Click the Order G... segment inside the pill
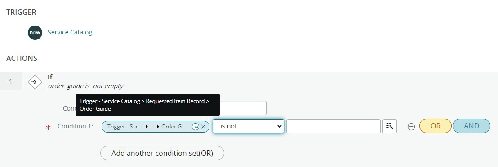The image size is (498, 167). [x=173, y=127]
